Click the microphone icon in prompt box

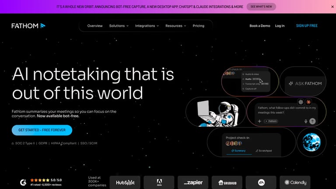pyautogui.click(x=306, y=121)
